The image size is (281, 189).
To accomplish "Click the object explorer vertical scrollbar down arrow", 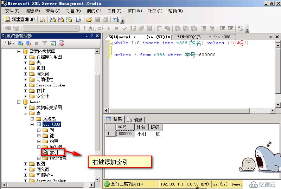I will click(97, 179).
